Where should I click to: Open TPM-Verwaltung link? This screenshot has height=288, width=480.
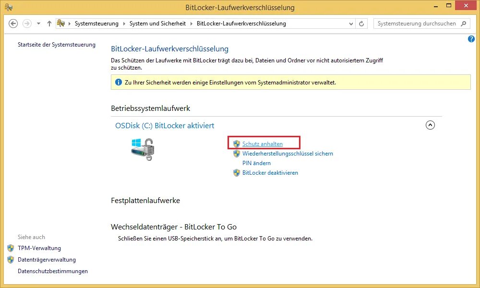tap(39, 248)
